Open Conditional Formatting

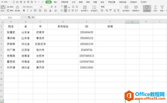[126, 8]
